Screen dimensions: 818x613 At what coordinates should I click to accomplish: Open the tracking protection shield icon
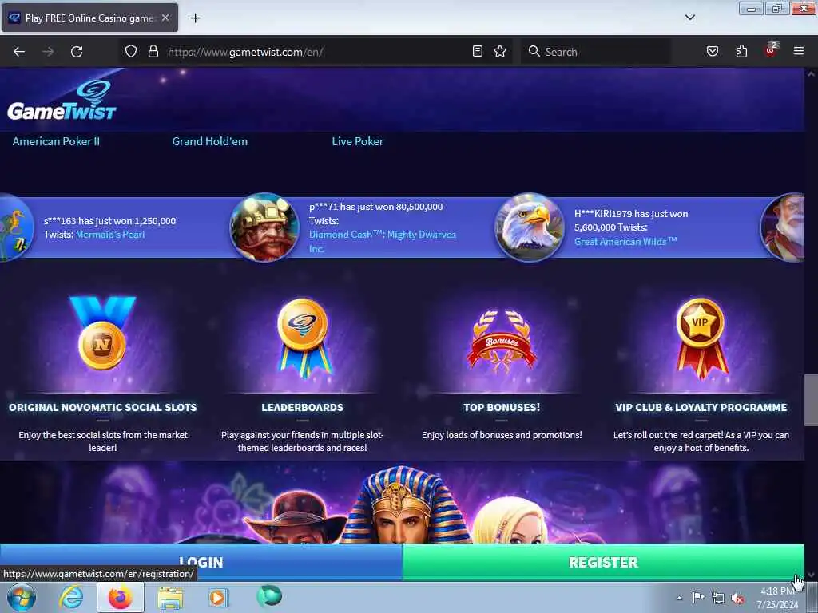131,51
